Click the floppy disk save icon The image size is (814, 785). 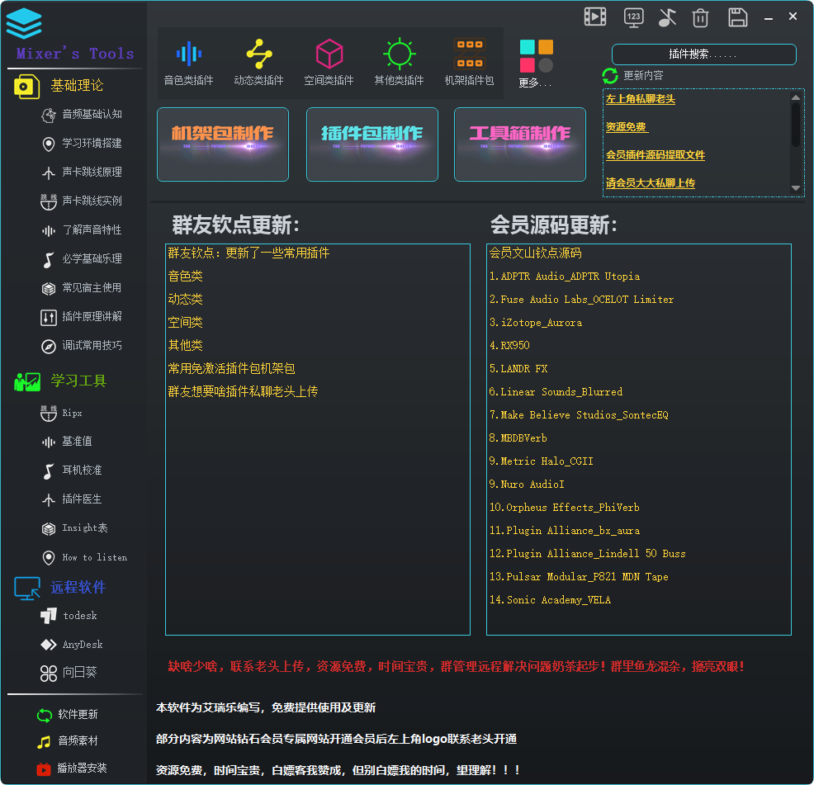[738, 17]
